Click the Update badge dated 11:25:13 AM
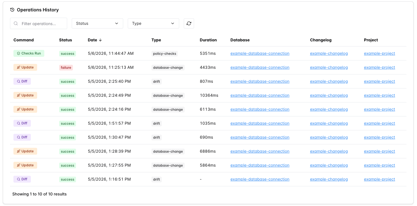417x206 pixels. coord(25,67)
